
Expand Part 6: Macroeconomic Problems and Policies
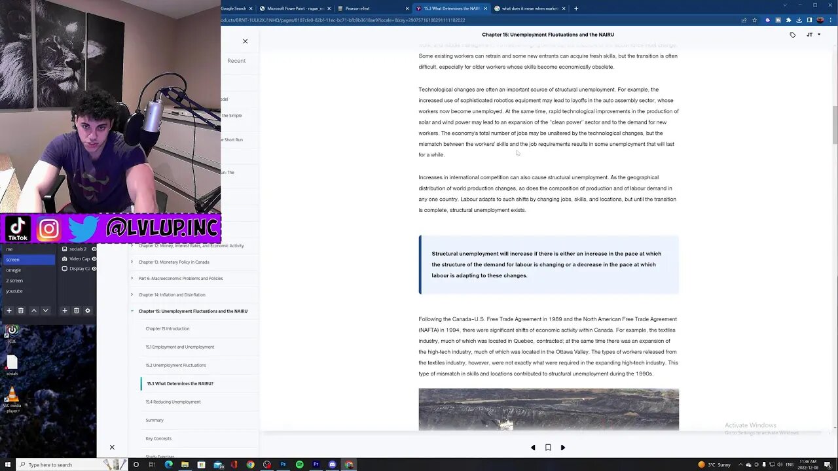click(132, 279)
